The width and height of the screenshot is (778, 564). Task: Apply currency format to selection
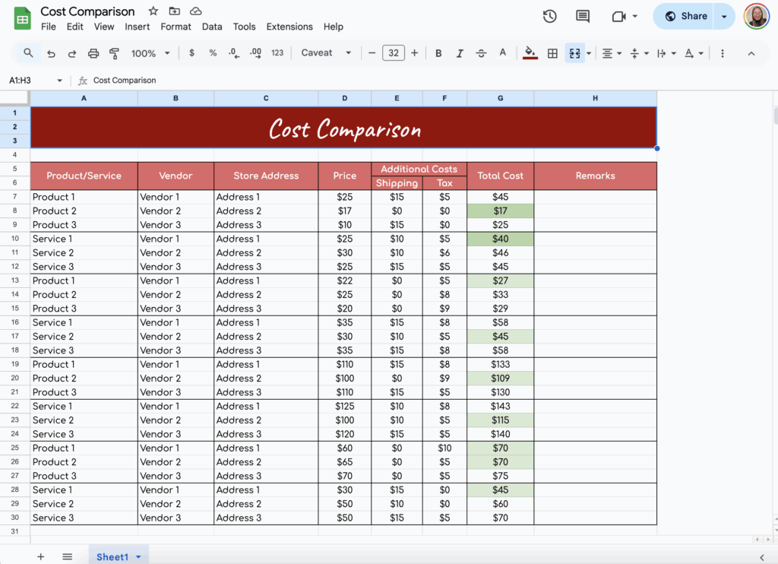click(191, 54)
